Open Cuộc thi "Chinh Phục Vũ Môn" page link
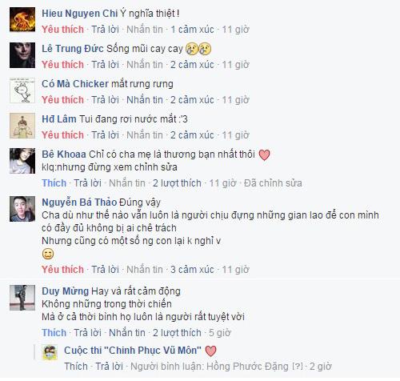Image resolution: width=400 pixels, height=381 pixels. click(133, 351)
